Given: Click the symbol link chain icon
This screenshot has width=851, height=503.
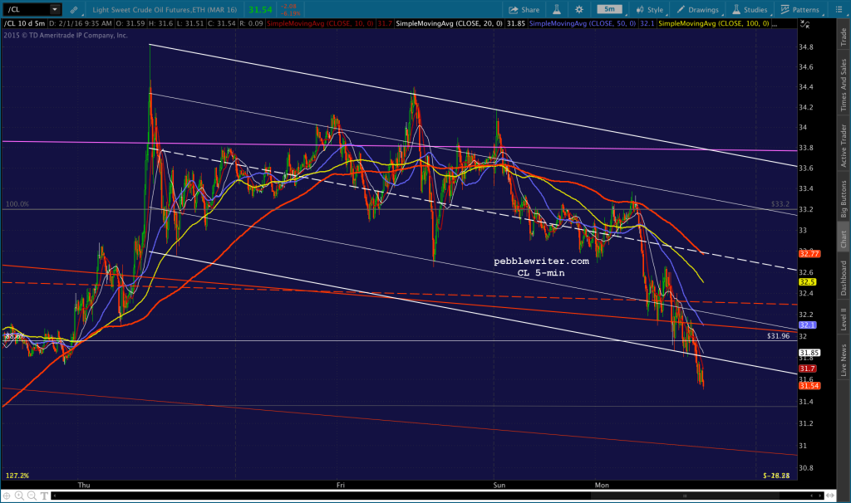Looking at the screenshot, I should (x=74, y=10).
